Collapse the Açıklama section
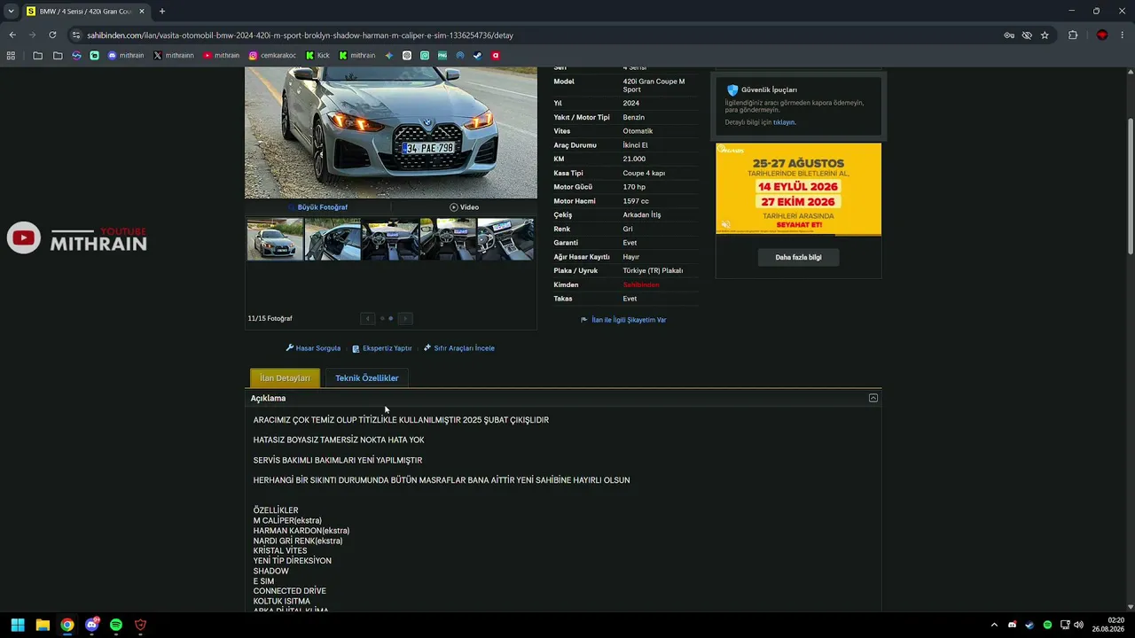The height and width of the screenshot is (638, 1135). pyautogui.click(x=873, y=398)
